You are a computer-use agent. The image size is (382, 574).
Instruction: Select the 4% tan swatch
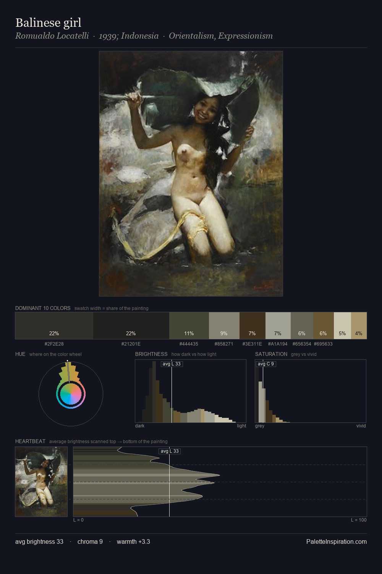(359, 326)
